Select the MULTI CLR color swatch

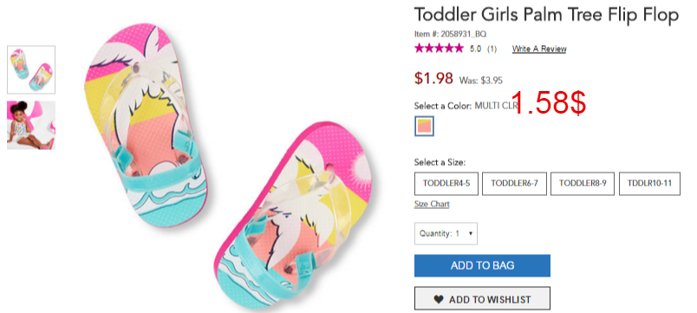[424, 127]
